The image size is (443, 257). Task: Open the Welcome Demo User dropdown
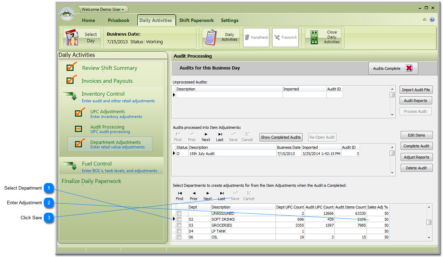pos(103,9)
